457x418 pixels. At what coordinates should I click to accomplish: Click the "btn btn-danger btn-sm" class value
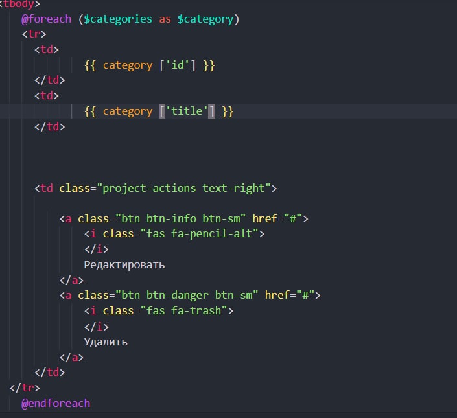coord(187,295)
